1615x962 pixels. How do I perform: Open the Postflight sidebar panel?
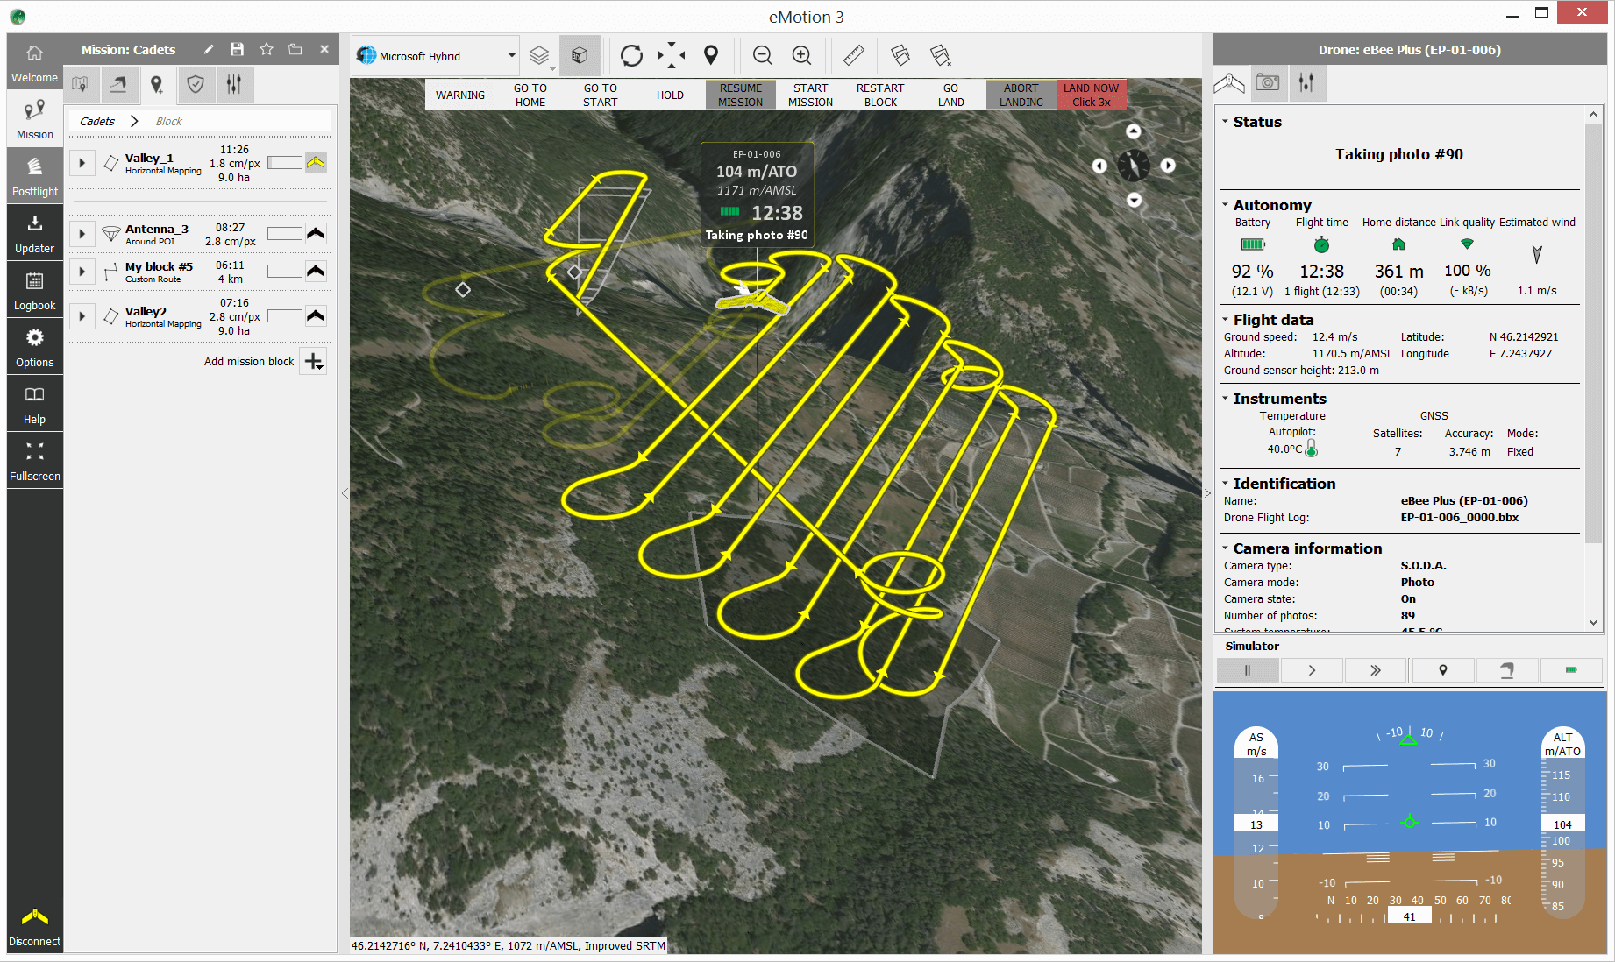click(x=35, y=176)
